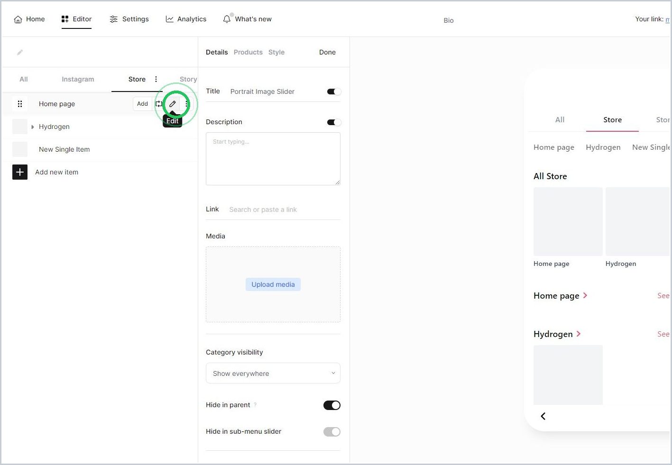Viewport: 672px width, 465px height.
Task: Click the Link search field
Action: (x=285, y=210)
